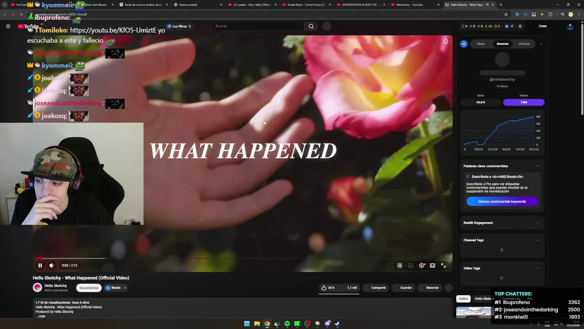Click the Chrome profile avatar in toolbar
The height and width of the screenshot is (329, 584).
point(570,14)
